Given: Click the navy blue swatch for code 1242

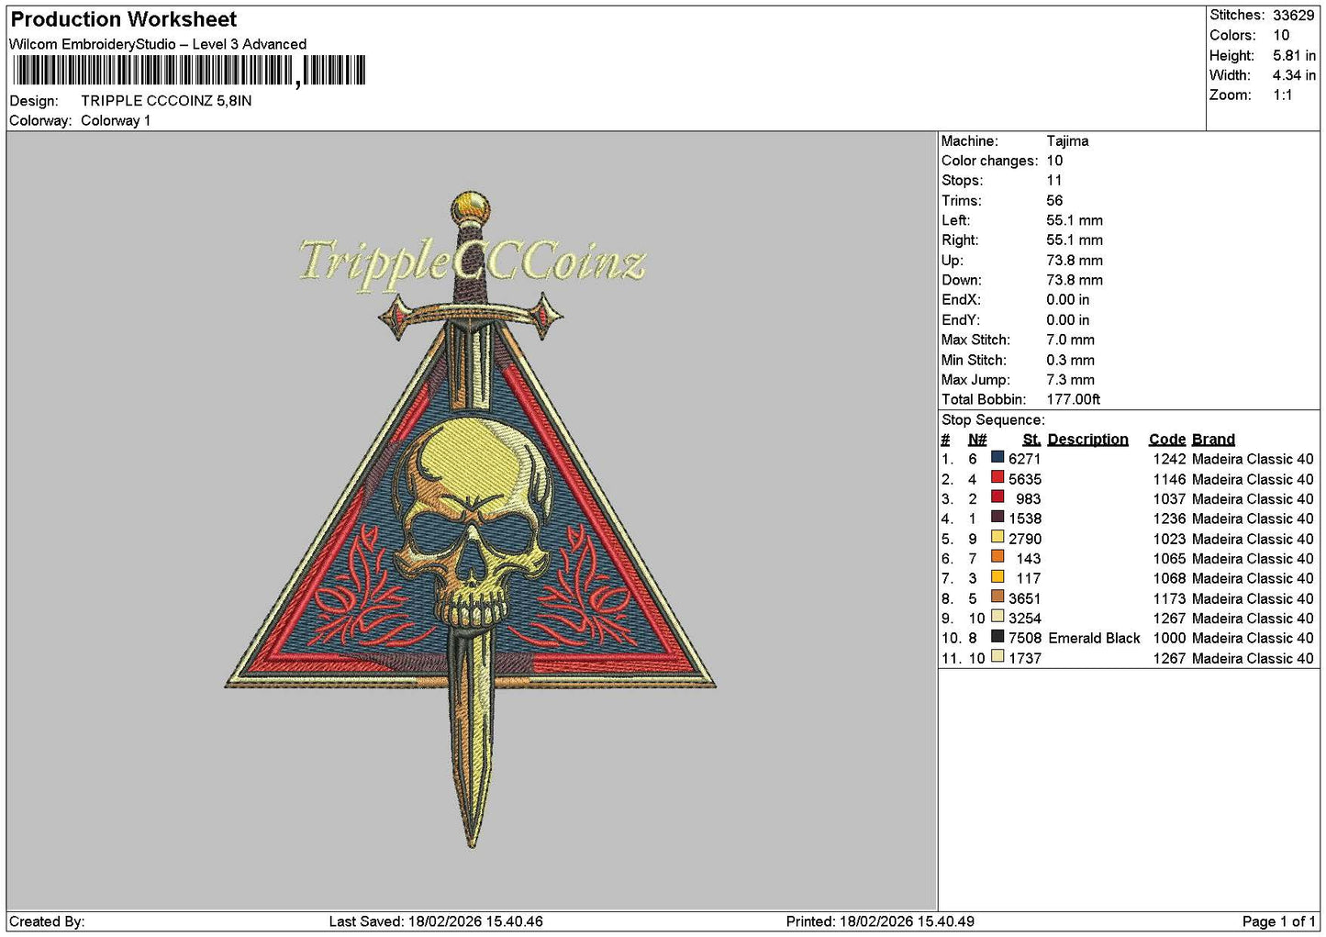Looking at the screenshot, I should (x=997, y=457).
